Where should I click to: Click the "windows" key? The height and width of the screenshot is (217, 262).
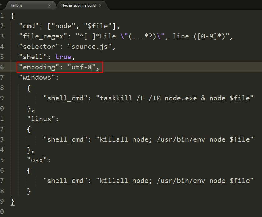pos(37,78)
